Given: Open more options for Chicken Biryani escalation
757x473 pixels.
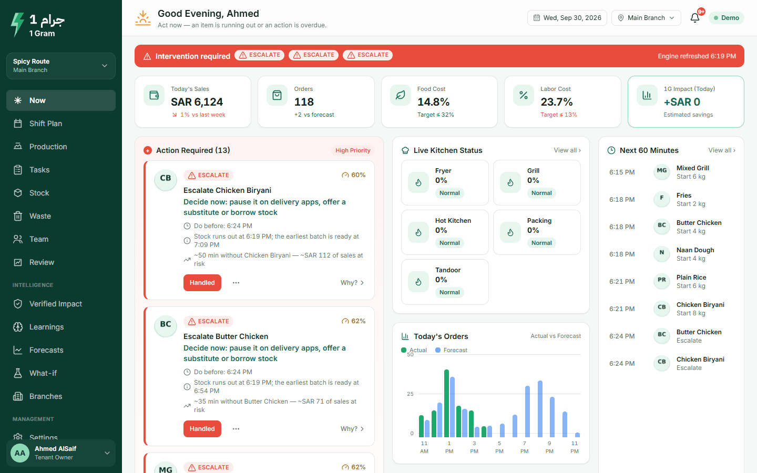Looking at the screenshot, I should (236, 283).
